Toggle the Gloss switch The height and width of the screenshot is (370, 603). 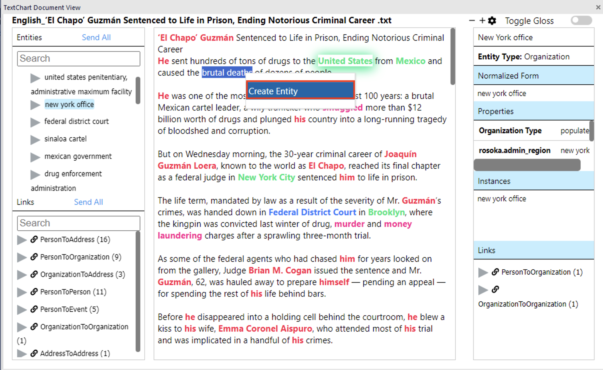click(x=581, y=21)
